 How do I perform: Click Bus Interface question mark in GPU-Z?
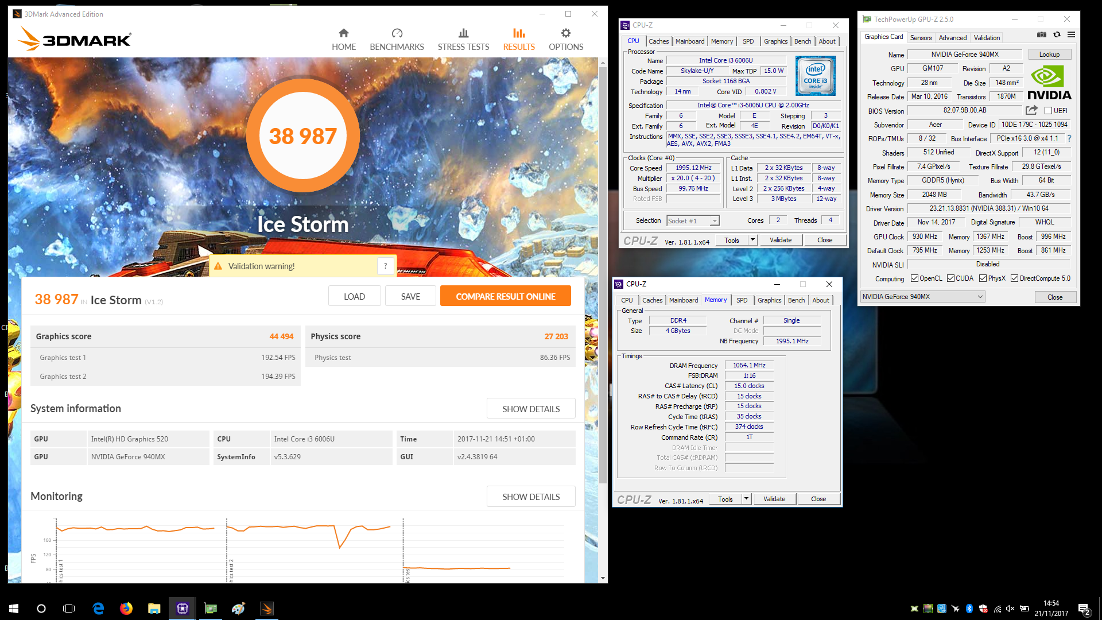coord(1069,139)
